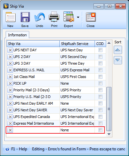Open ShipRush Service cell UPS Three Day
The width and height of the screenshot is (129, 156).
point(77,63)
